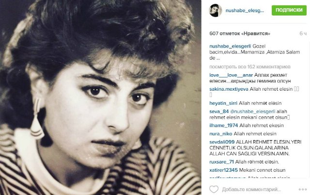Viewport: 310px width, 195px height.
Task: Click the green Подписки follow button
Action: tap(289, 10)
